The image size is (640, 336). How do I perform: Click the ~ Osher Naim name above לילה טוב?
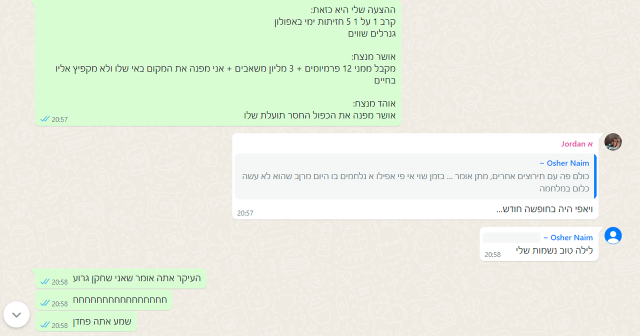click(568, 237)
